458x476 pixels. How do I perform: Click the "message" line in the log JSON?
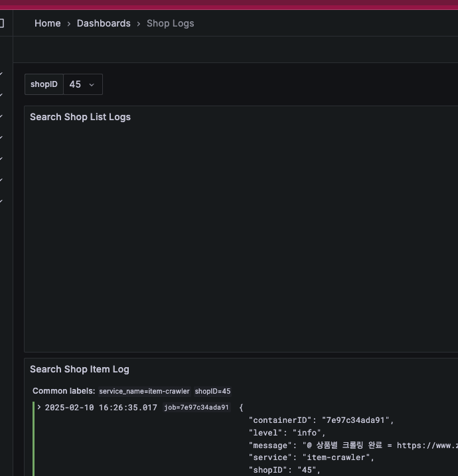tap(352, 445)
